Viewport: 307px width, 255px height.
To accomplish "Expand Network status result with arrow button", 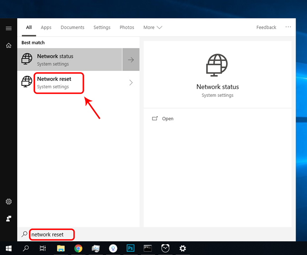I will pyautogui.click(x=131, y=60).
